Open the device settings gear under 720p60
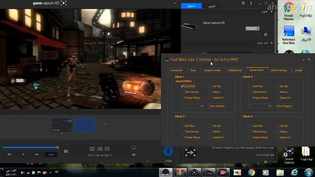Screen dimensions: 315x177 click(x=266, y=34)
